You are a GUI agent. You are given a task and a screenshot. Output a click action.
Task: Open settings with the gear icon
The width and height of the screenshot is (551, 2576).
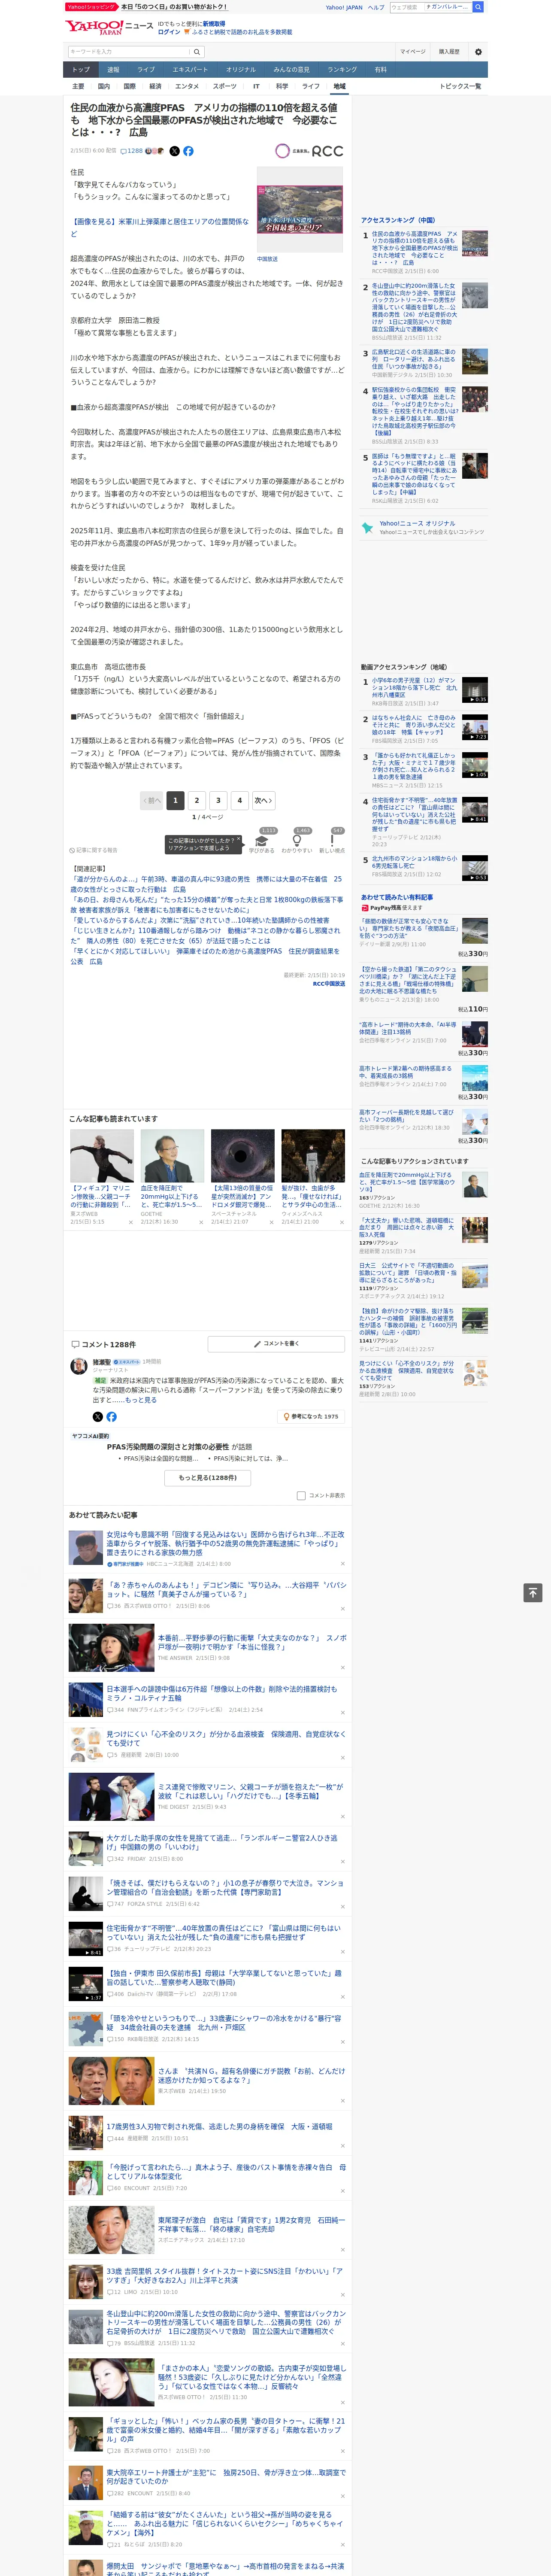pos(478,52)
